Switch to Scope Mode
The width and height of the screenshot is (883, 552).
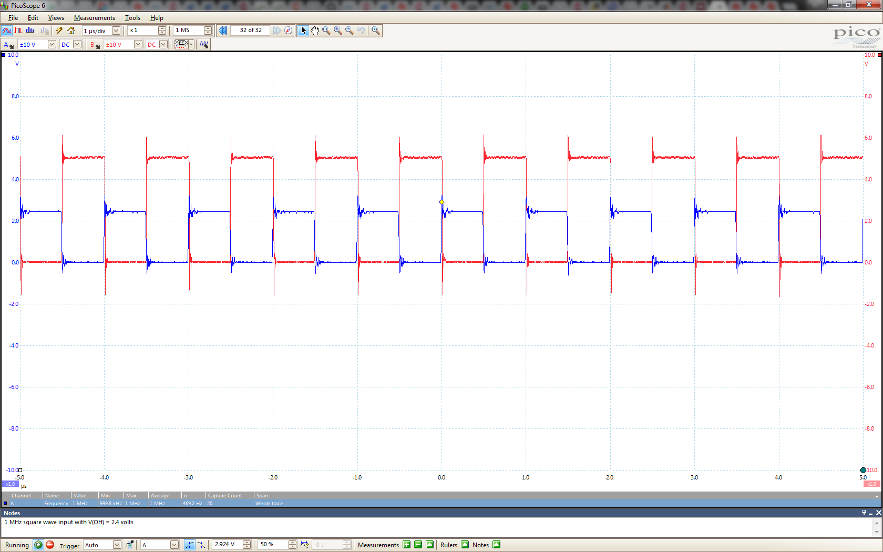pos(7,30)
